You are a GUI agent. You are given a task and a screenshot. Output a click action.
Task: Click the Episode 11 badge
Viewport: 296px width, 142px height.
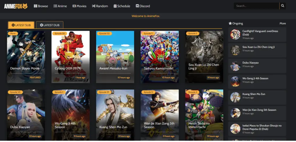(x=148, y=33)
